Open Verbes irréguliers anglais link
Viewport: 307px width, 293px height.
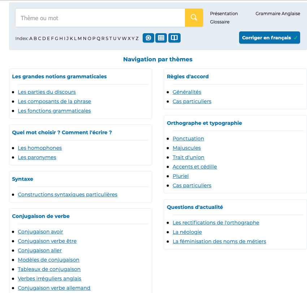tap(49, 279)
